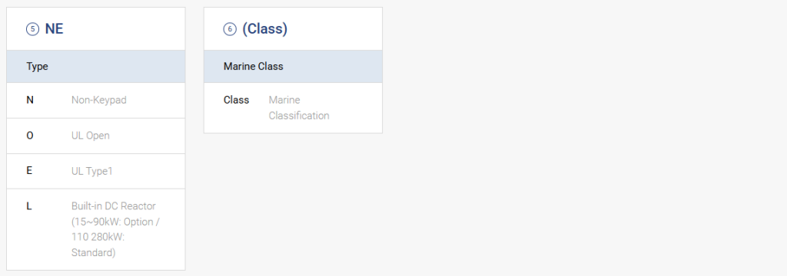This screenshot has height=276, width=787.
Task: Click the Type header row
Action: click(96, 66)
